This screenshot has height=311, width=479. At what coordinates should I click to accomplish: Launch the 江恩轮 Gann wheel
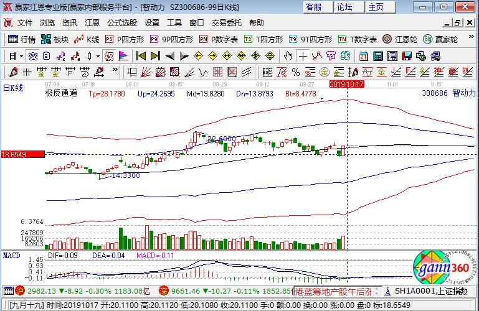click(x=400, y=39)
